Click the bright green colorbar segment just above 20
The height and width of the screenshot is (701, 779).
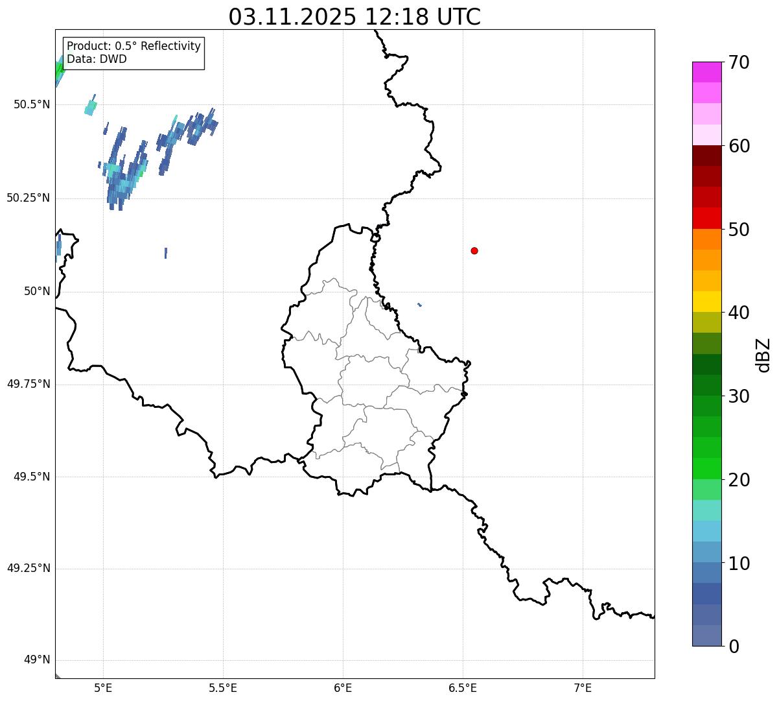pyautogui.click(x=706, y=469)
